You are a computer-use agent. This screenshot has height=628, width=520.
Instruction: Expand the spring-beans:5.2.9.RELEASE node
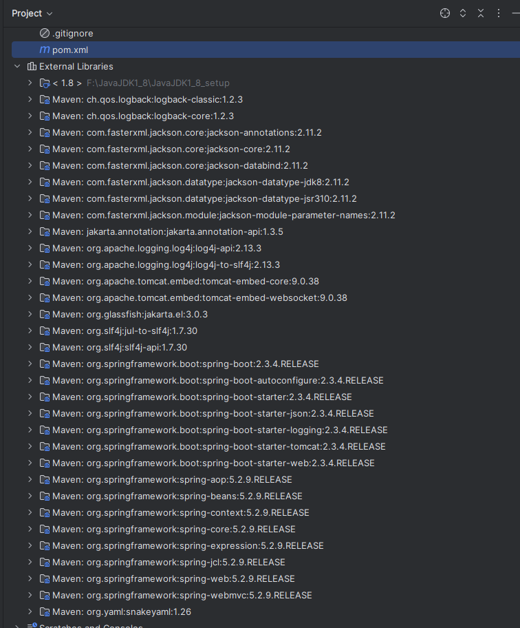(x=30, y=496)
